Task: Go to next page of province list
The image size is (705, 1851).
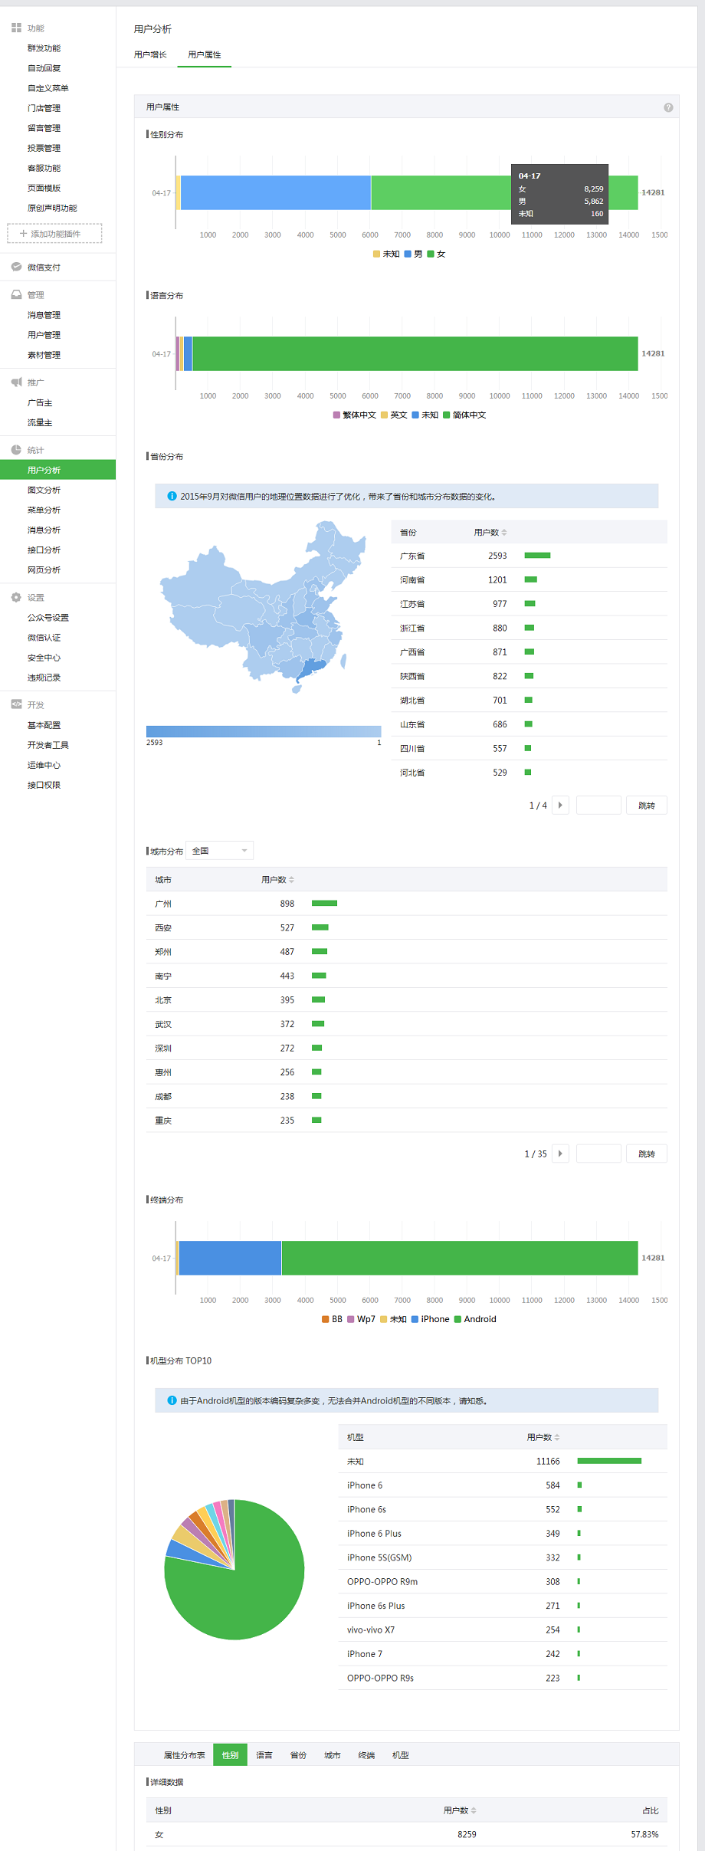Action: click(x=560, y=806)
